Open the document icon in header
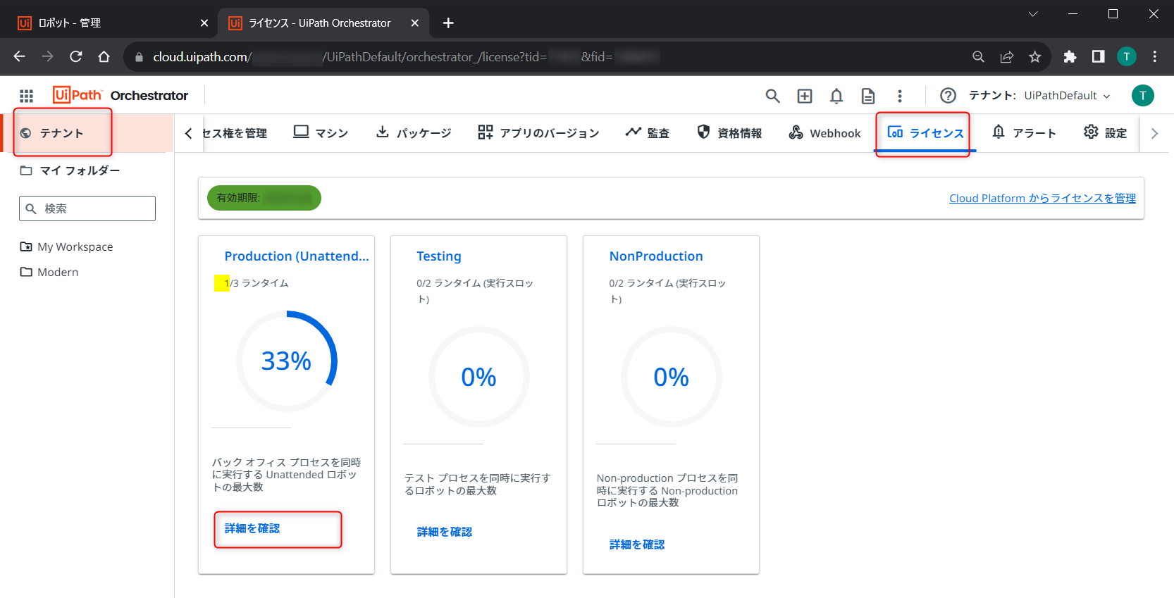The image size is (1174, 598). [x=868, y=96]
